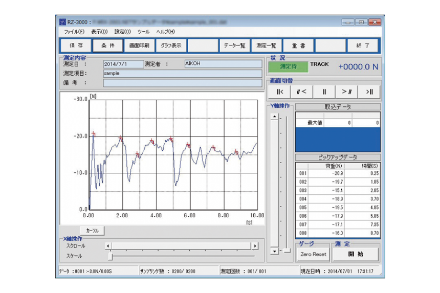
Task: Click the 画面印刷 toolbar button
Action: coord(140,46)
